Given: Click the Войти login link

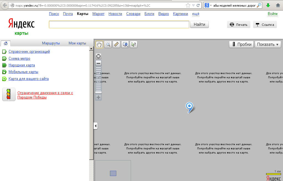Looking at the screenshot, I should 272,14.
